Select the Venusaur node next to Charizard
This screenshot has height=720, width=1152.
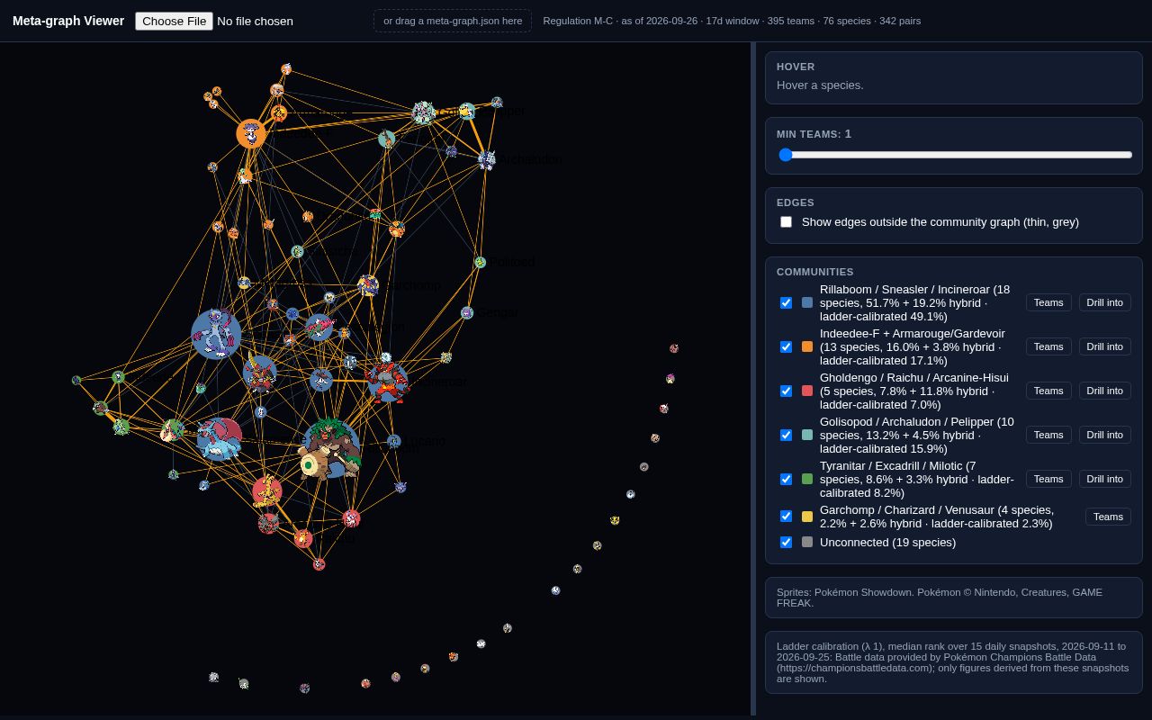(x=375, y=214)
